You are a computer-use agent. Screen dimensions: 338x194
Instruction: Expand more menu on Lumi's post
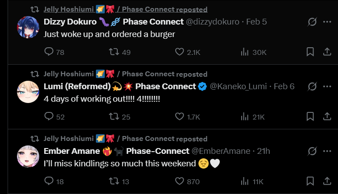(x=327, y=87)
